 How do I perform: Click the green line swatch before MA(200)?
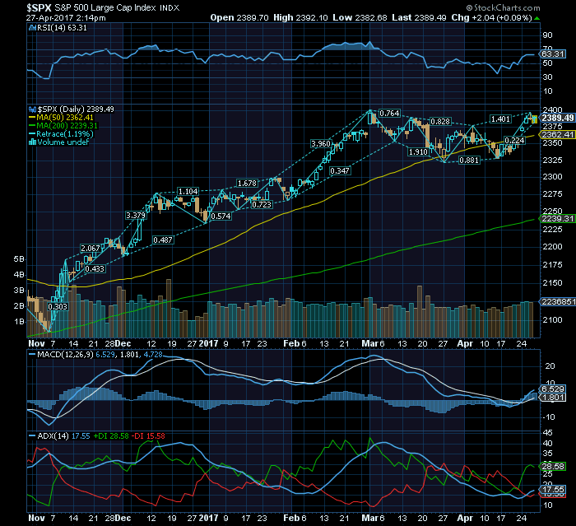tap(32, 126)
